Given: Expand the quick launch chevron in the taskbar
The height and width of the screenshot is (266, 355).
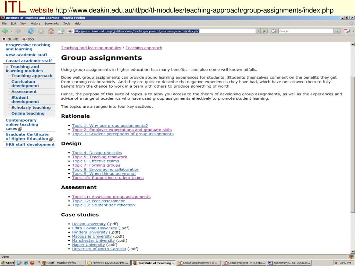Looking at the screenshot, I should (38, 262).
